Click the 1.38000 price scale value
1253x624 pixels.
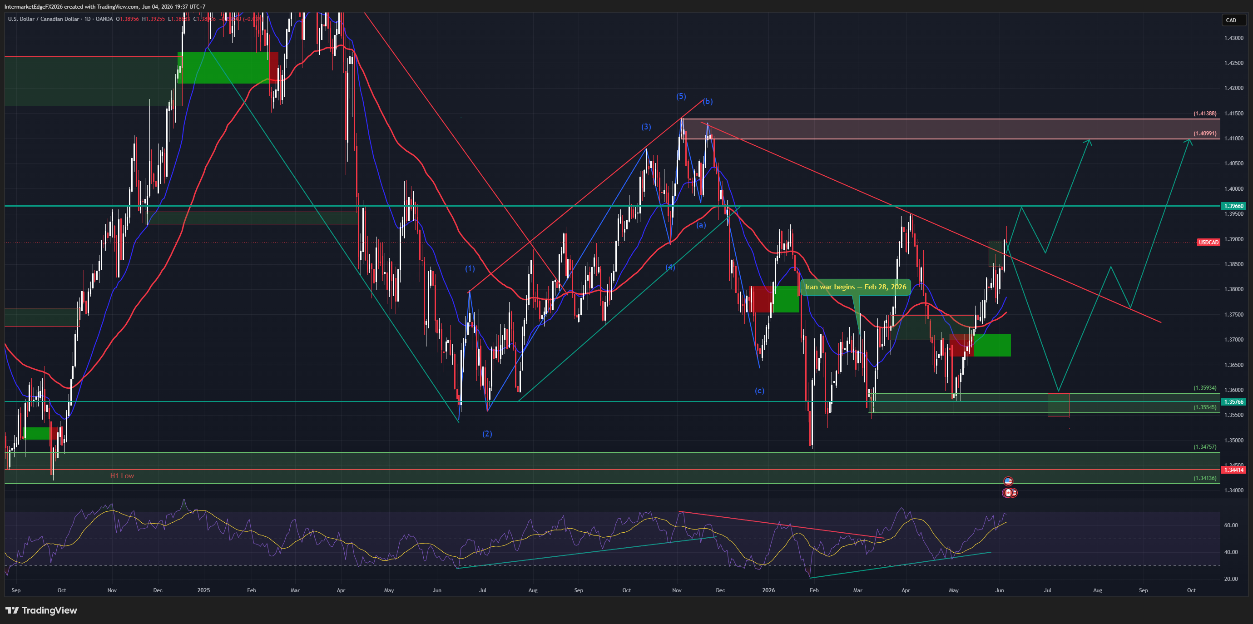pyautogui.click(x=1234, y=289)
